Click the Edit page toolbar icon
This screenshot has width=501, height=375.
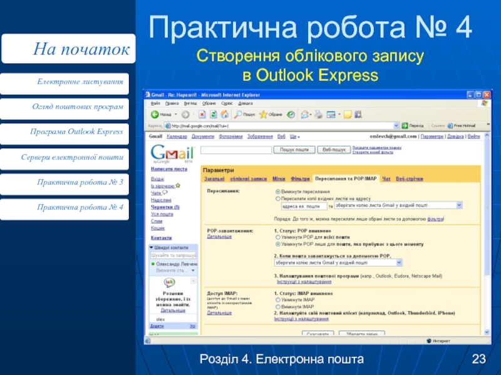pyautogui.click(x=331, y=114)
